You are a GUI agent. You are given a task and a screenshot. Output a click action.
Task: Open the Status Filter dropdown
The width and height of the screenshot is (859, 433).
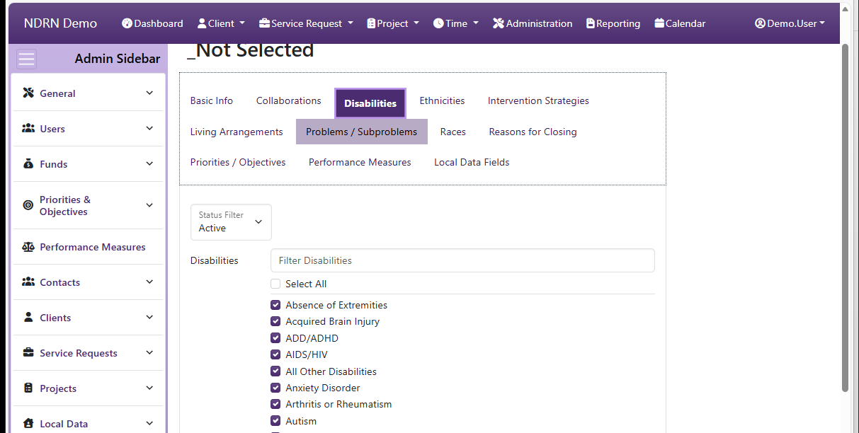pos(231,222)
